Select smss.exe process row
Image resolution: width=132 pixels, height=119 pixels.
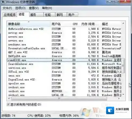[64, 76]
